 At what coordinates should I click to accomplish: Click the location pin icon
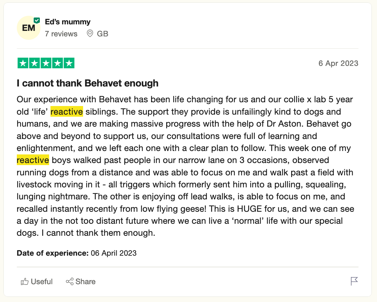[90, 33]
